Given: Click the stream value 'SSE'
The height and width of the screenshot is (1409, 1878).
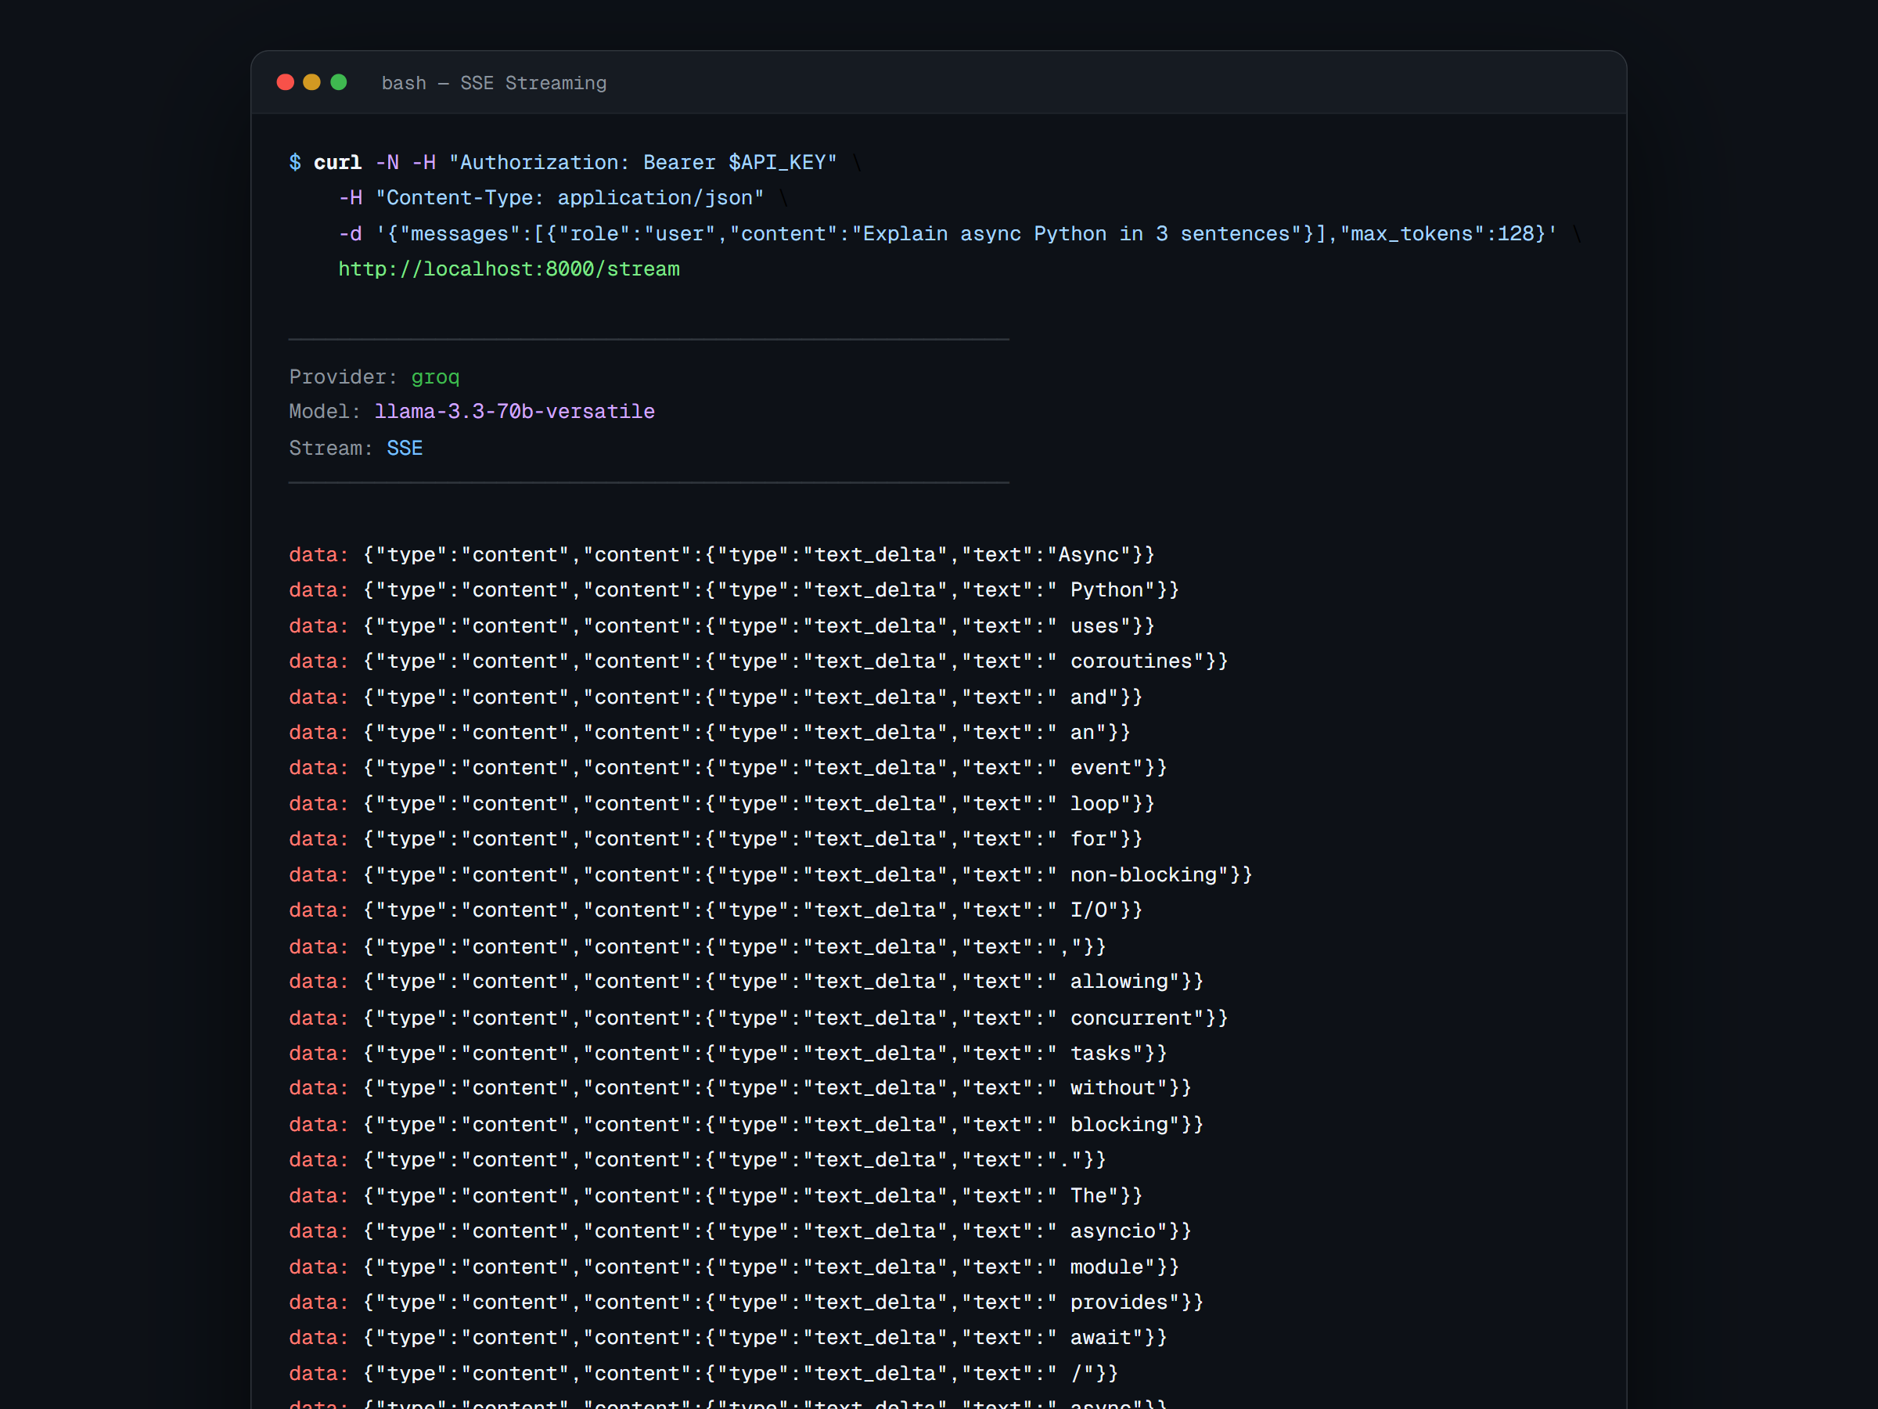Looking at the screenshot, I should click(405, 449).
